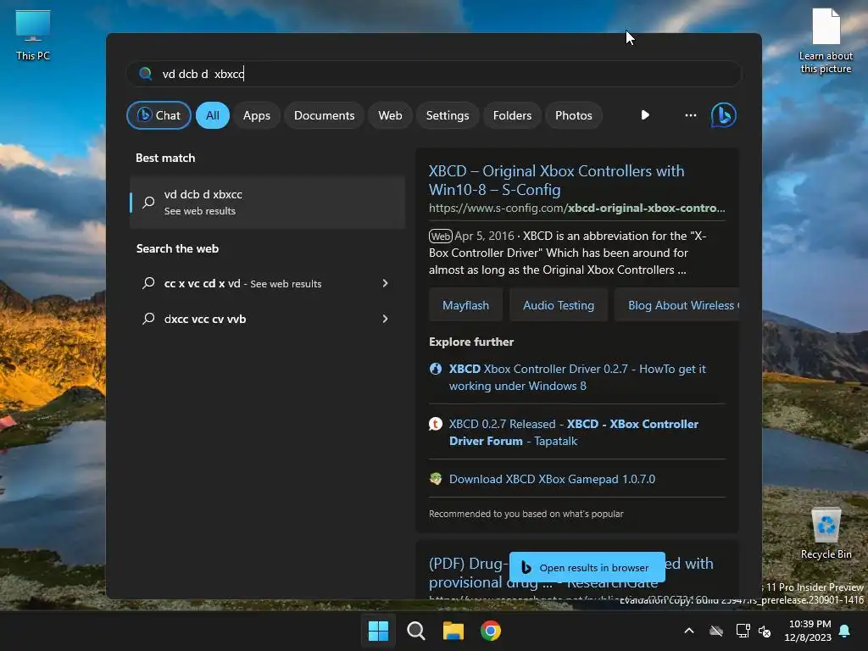Click the network display tray icon
The width and height of the screenshot is (868, 651).
point(743,631)
